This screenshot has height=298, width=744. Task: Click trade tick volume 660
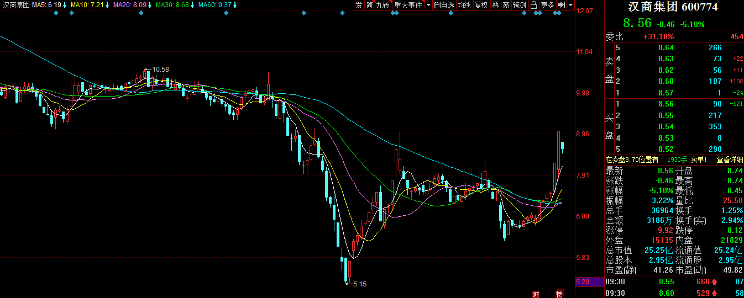703,282
